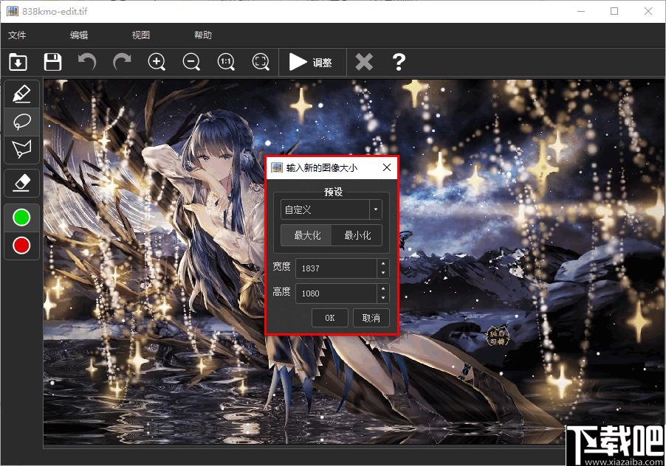The image size is (666, 466).
Task: Cancel processing with X toolbar icon
Action: (364, 63)
